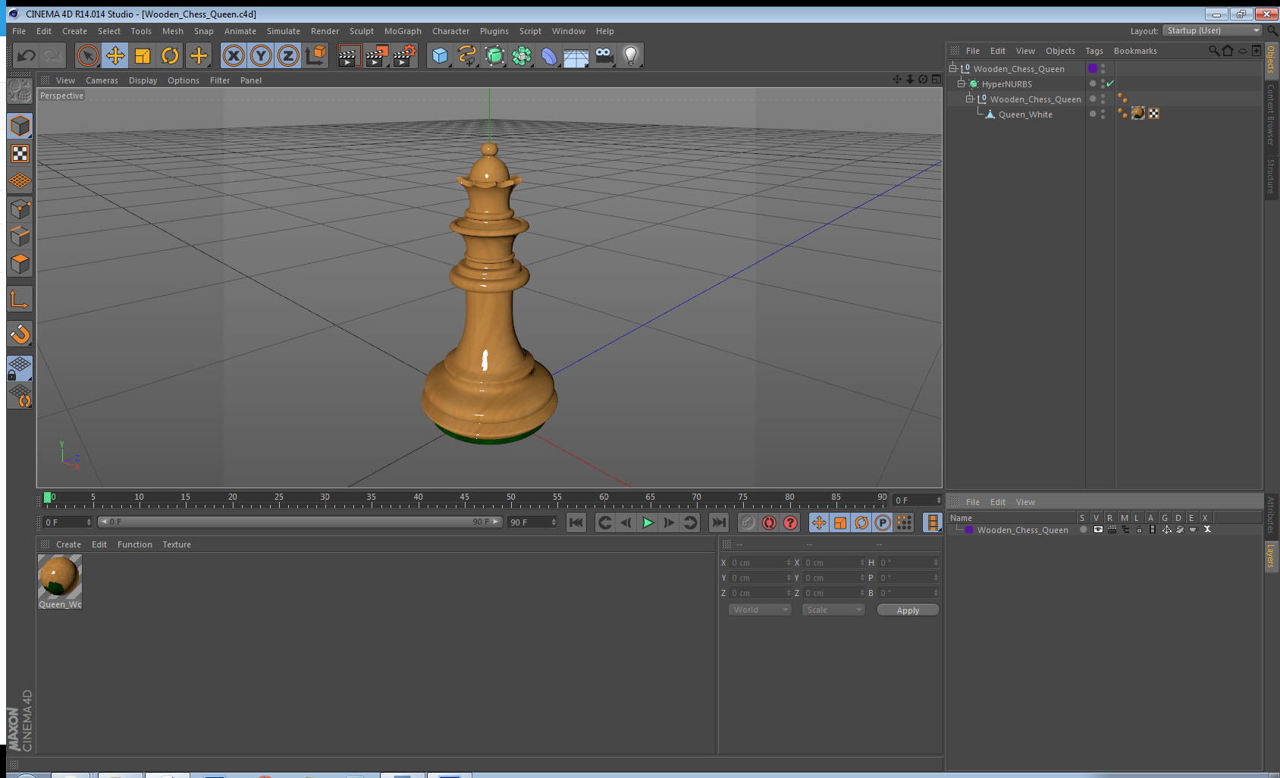Image resolution: width=1280 pixels, height=778 pixels.
Task: Click the purple layer swatch of Wooden_Chess_Queen
Action: (1093, 68)
